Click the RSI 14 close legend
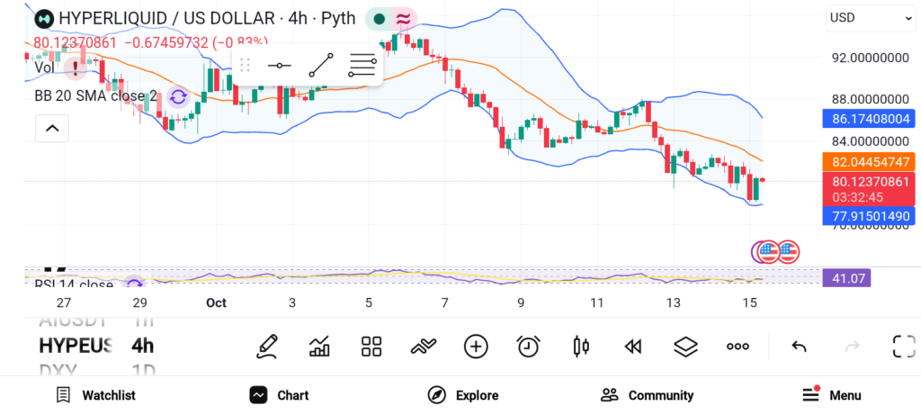This screenshot has width=921, height=415. 74,284
